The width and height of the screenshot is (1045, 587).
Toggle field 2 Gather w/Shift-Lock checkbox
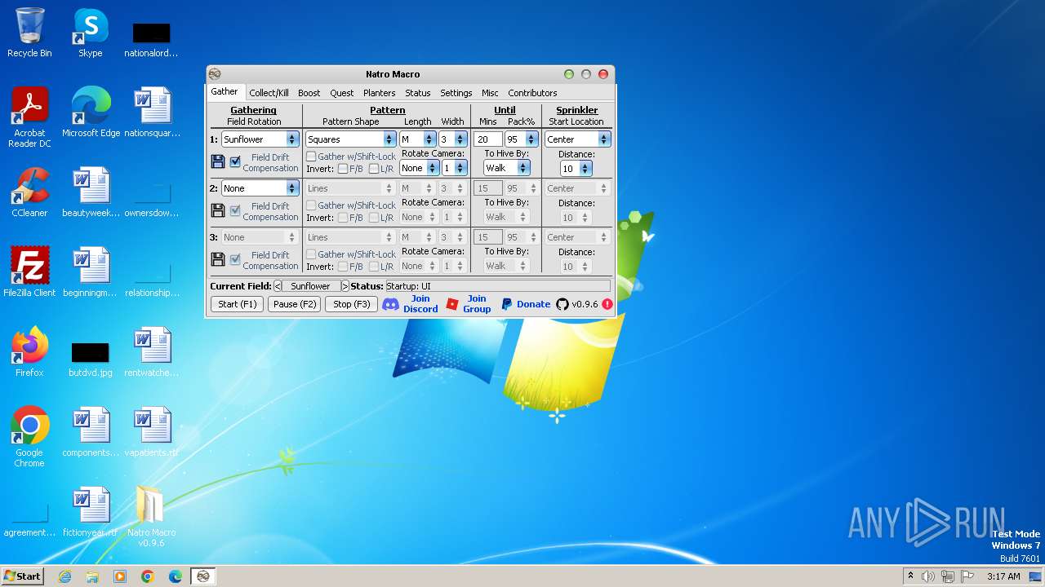click(x=311, y=205)
